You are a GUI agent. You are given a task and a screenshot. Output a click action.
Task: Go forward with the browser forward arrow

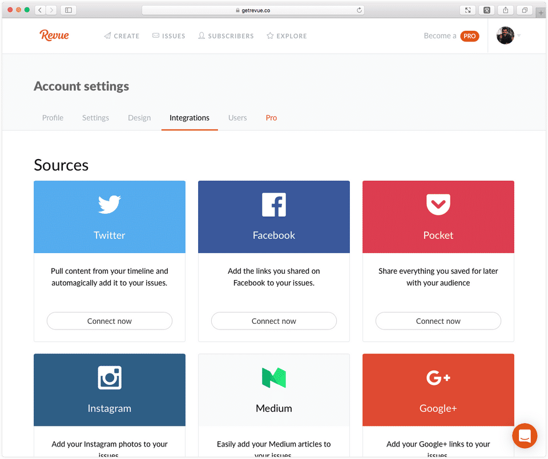tap(51, 10)
